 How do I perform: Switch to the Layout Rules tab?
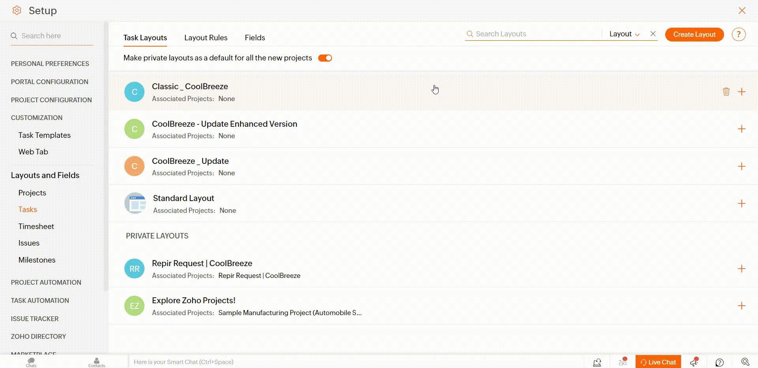click(x=206, y=38)
